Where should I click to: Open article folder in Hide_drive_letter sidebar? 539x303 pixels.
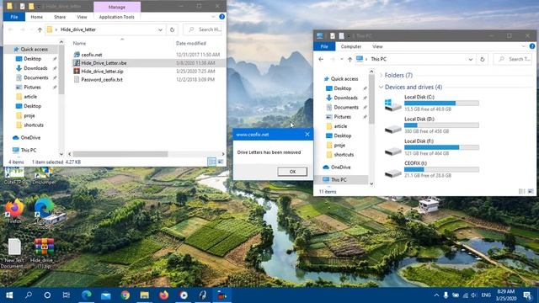coord(30,97)
